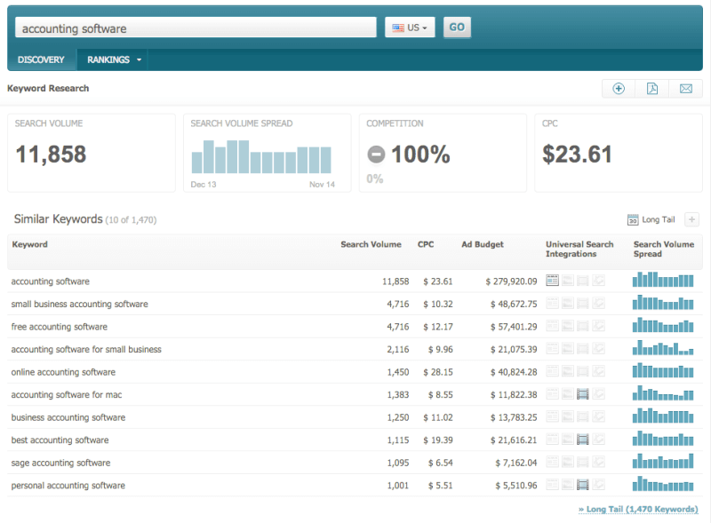Screen dimensions: 711x523
Task: Click the Long Tail toggle label
Action: tap(659, 220)
